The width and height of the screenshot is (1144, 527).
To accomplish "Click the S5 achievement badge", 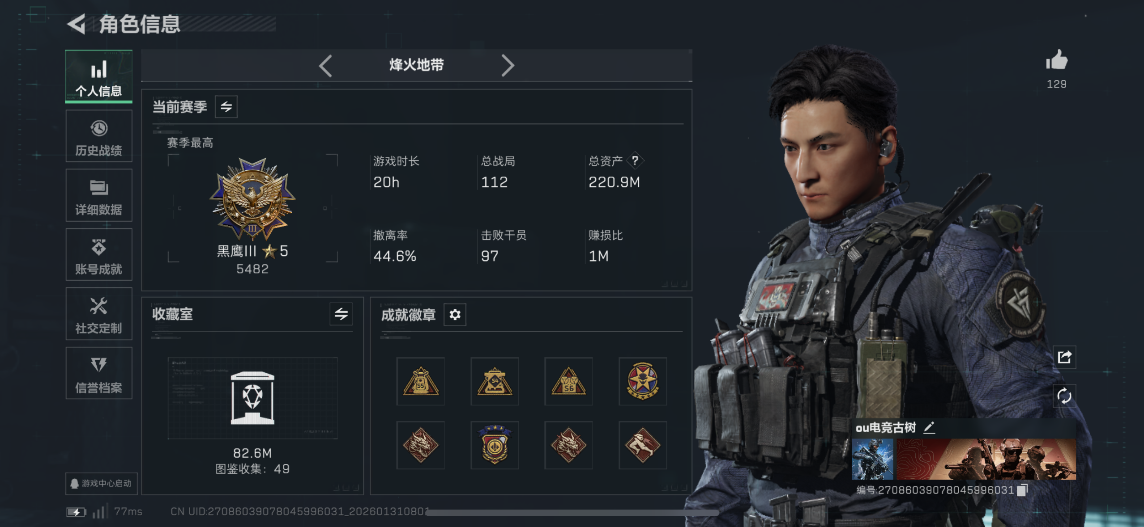I will (x=421, y=381).
